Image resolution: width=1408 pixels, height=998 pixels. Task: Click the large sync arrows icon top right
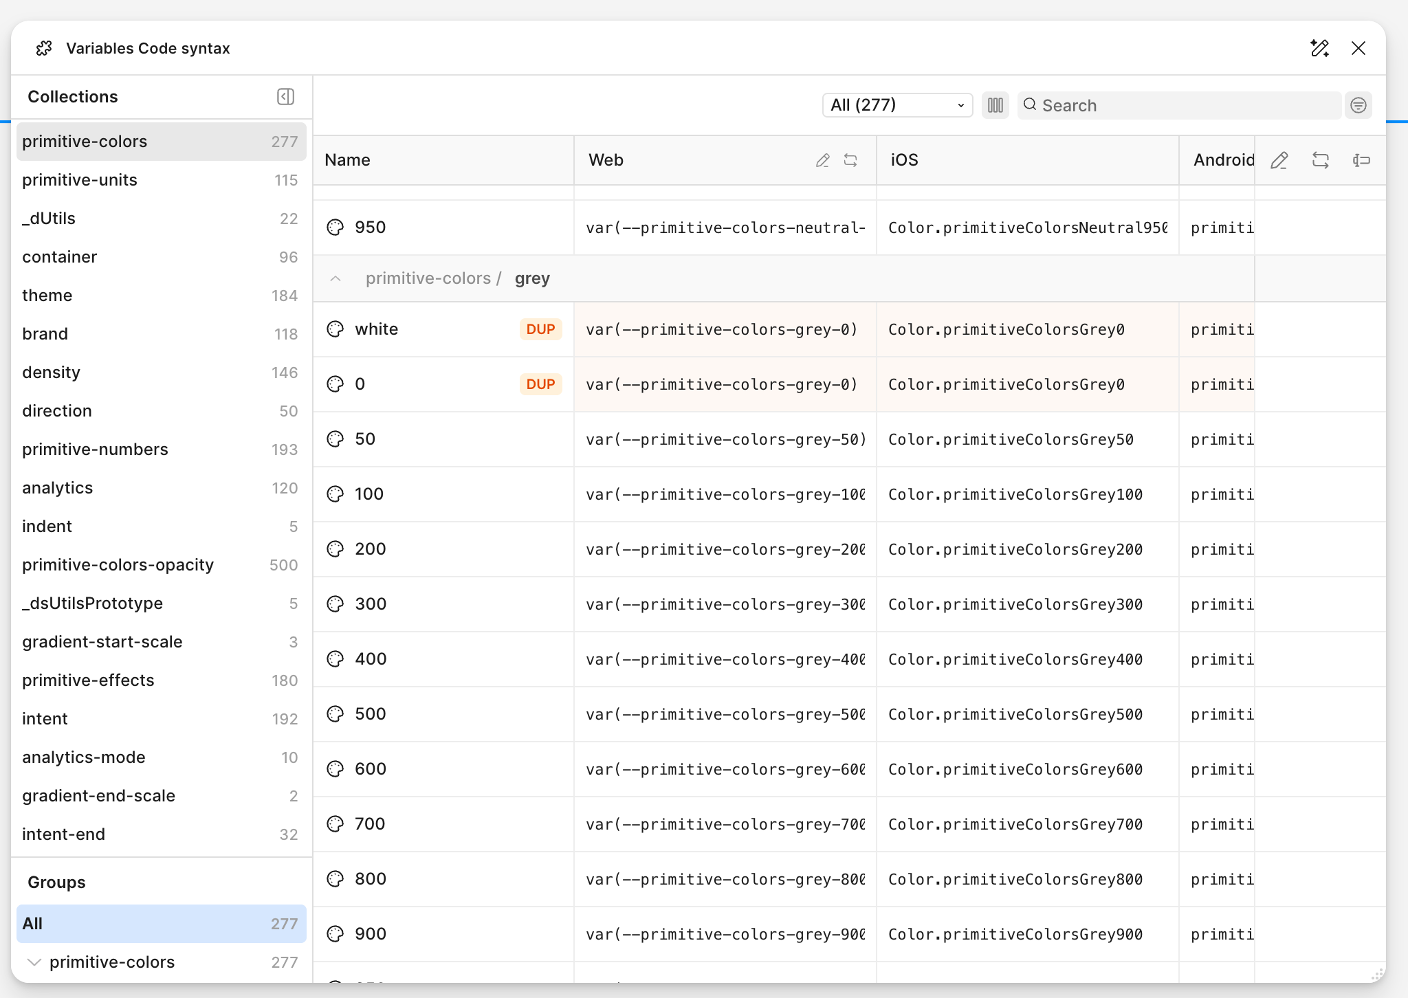click(x=1320, y=161)
